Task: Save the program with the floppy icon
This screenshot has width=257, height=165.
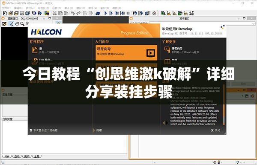Action: pyautogui.click(x=22, y=13)
